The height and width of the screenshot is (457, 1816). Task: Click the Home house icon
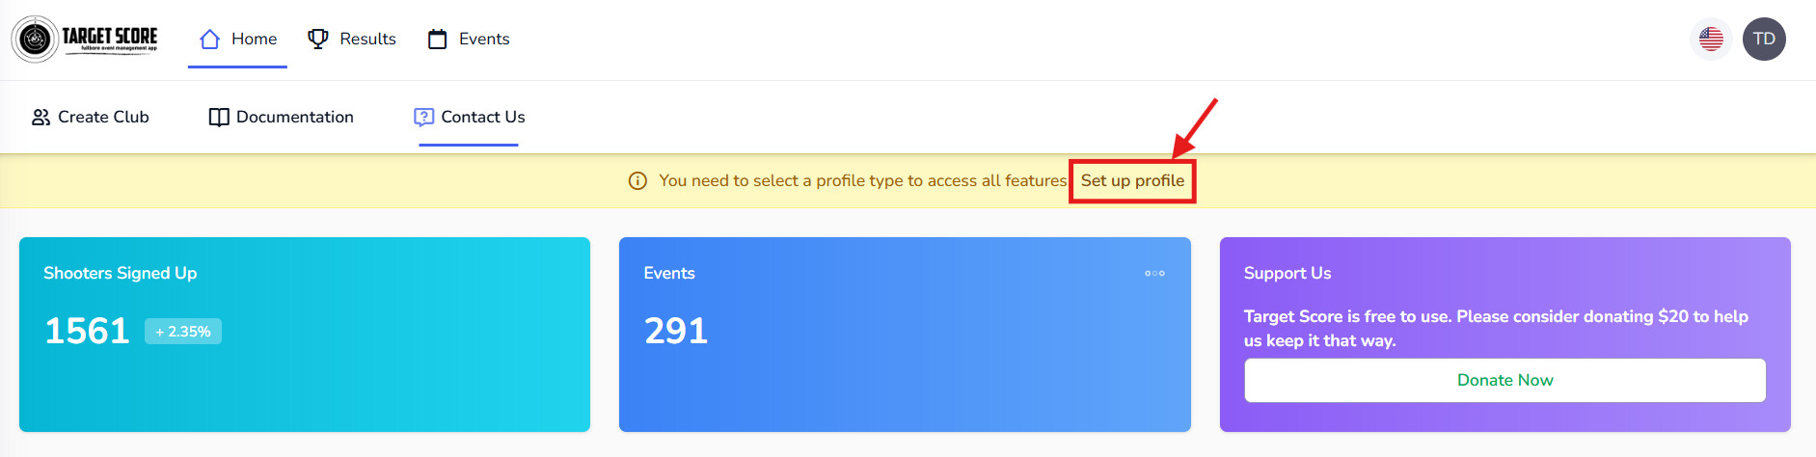(209, 40)
